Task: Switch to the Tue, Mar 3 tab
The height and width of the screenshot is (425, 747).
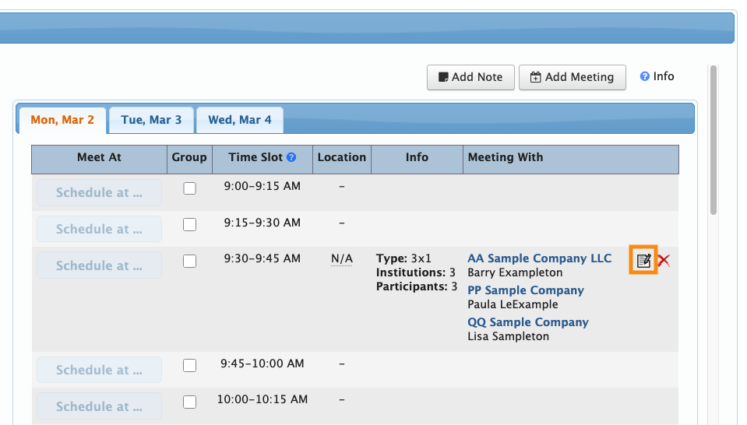Action: click(x=151, y=120)
